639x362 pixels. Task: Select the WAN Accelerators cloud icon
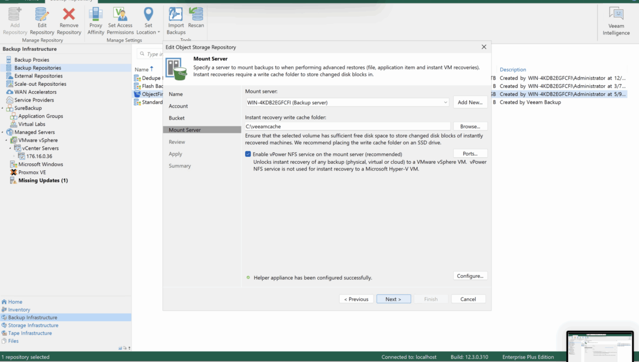9,92
